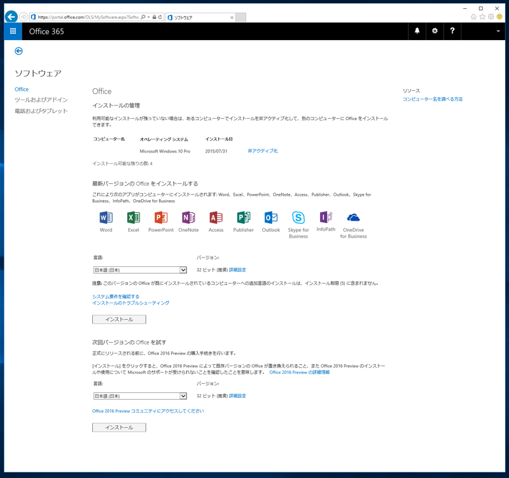Image resolution: width=509 pixels, height=478 pixels.
Task: Click インストール button for Office 2016 Preview
Action: tap(119, 427)
